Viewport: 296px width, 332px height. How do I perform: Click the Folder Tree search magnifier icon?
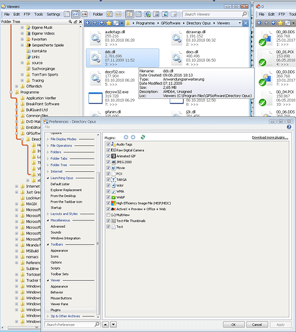[x=71, y=22]
